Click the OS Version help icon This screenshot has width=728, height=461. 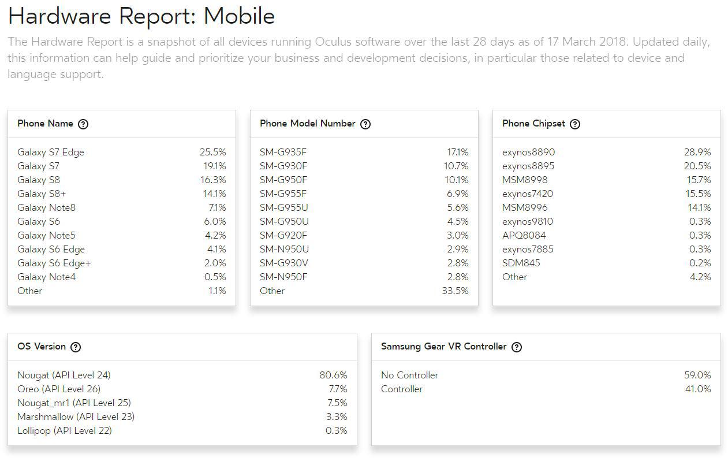(76, 347)
